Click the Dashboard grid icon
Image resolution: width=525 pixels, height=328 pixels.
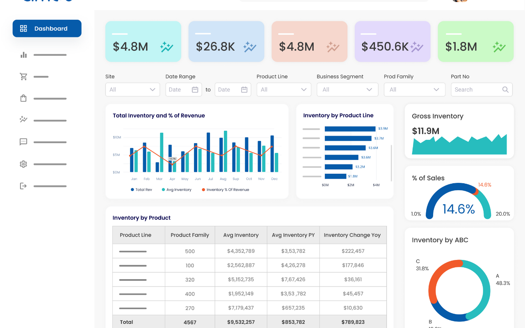23,28
